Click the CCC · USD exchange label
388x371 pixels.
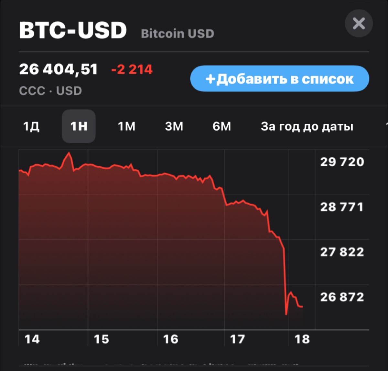(x=50, y=91)
